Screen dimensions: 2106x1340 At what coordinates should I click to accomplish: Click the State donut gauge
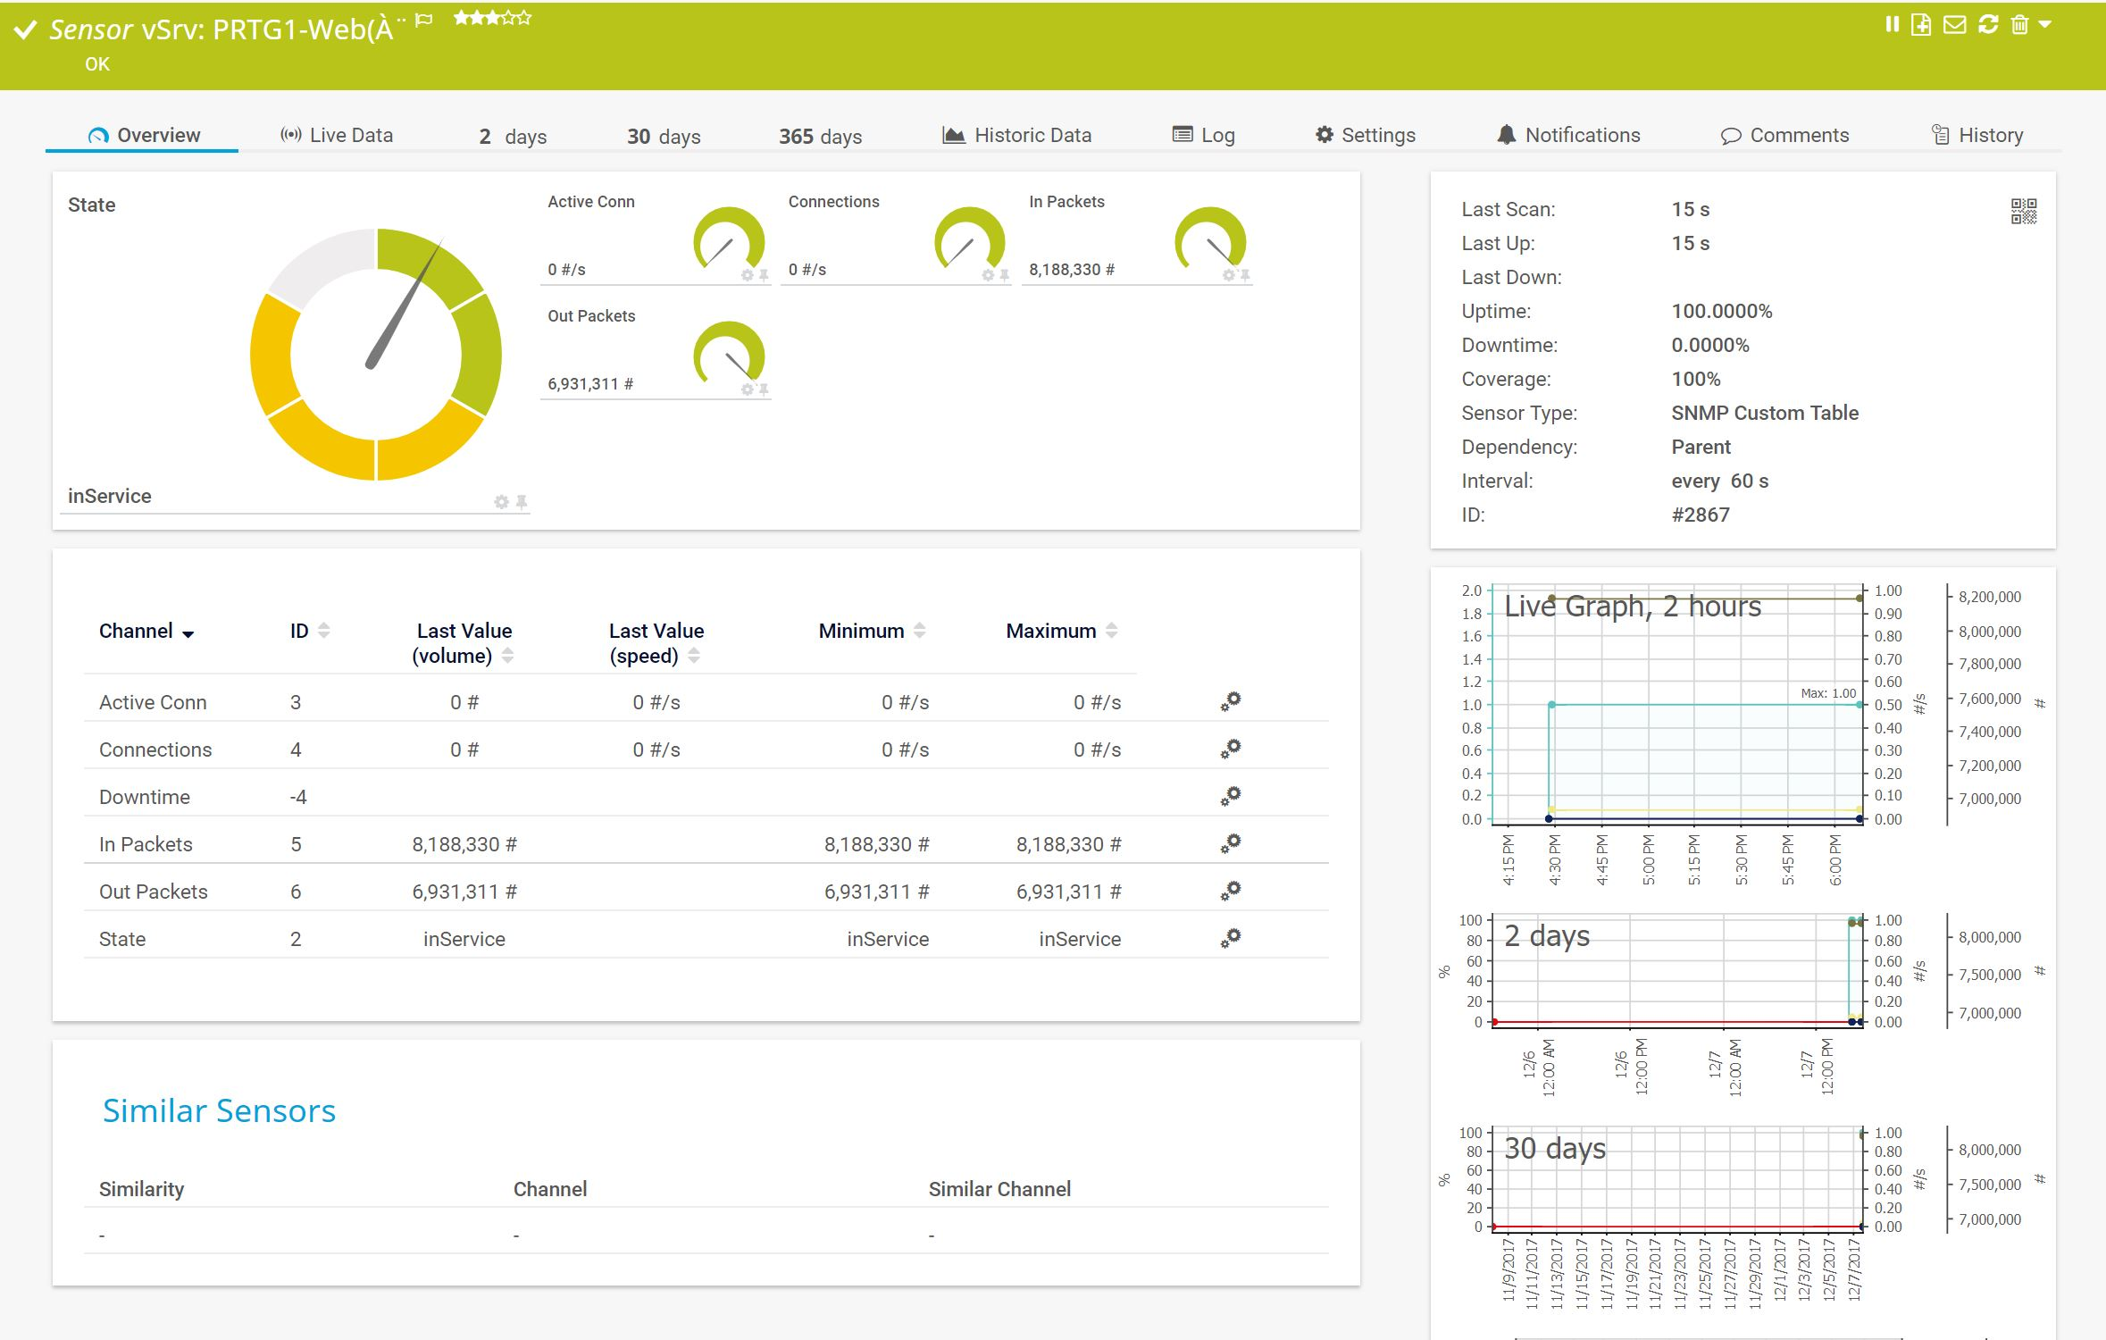coord(376,355)
